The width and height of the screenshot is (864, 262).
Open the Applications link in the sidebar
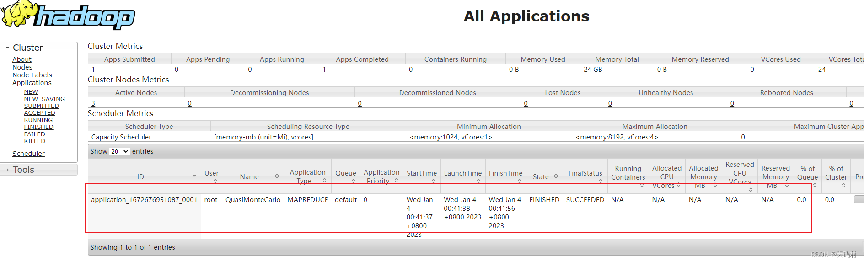pyautogui.click(x=32, y=83)
